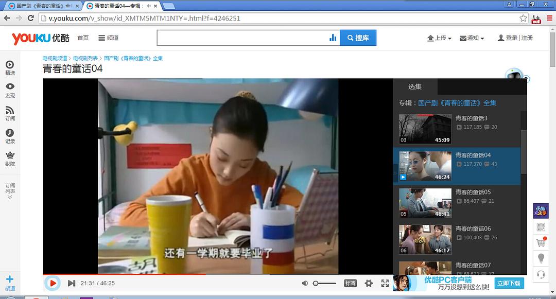Click the robot mascot icon above the player
This screenshot has width=556, height=299.
515,73
